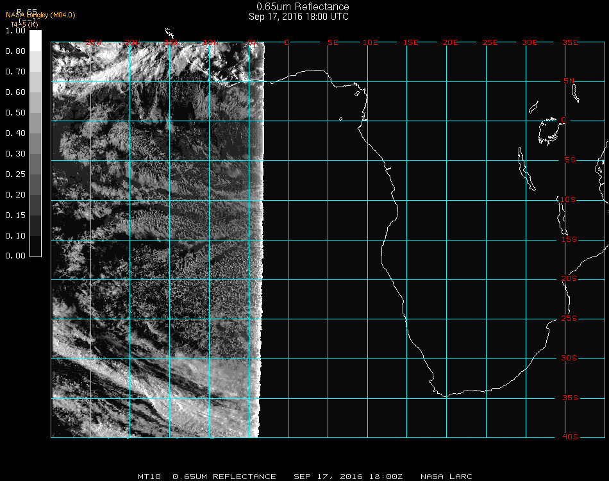Click the 'Sep 17, 2016 18:00 UTC' date line
Image resolution: width=609 pixels, height=481 pixels.
pyautogui.click(x=299, y=17)
